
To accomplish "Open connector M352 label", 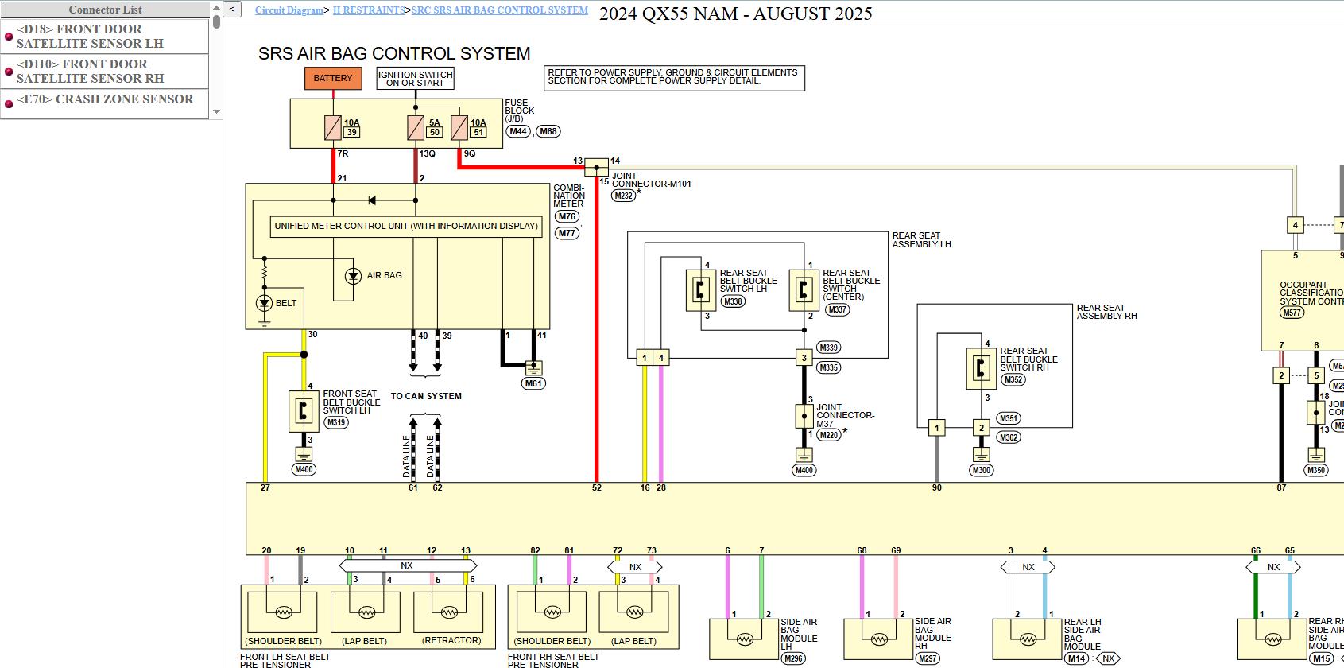I will point(1013,379).
